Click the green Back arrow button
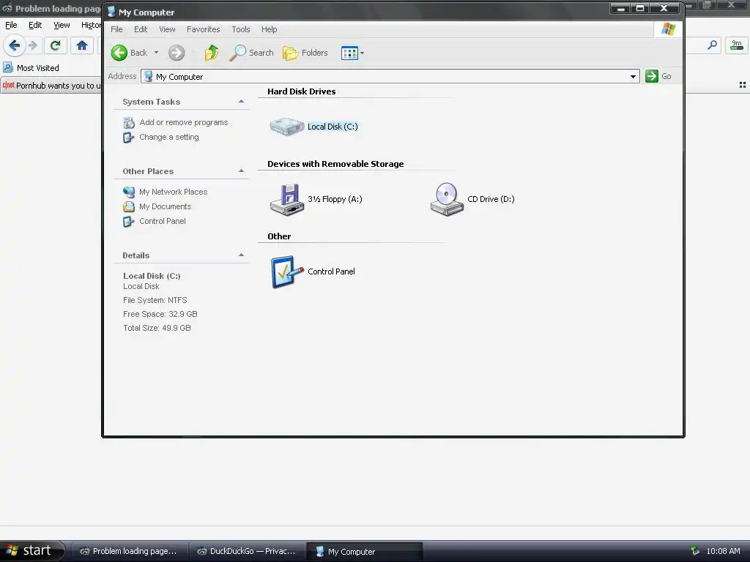Image resolution: width=750 pixels, height=562 pixels. (119, 53)
